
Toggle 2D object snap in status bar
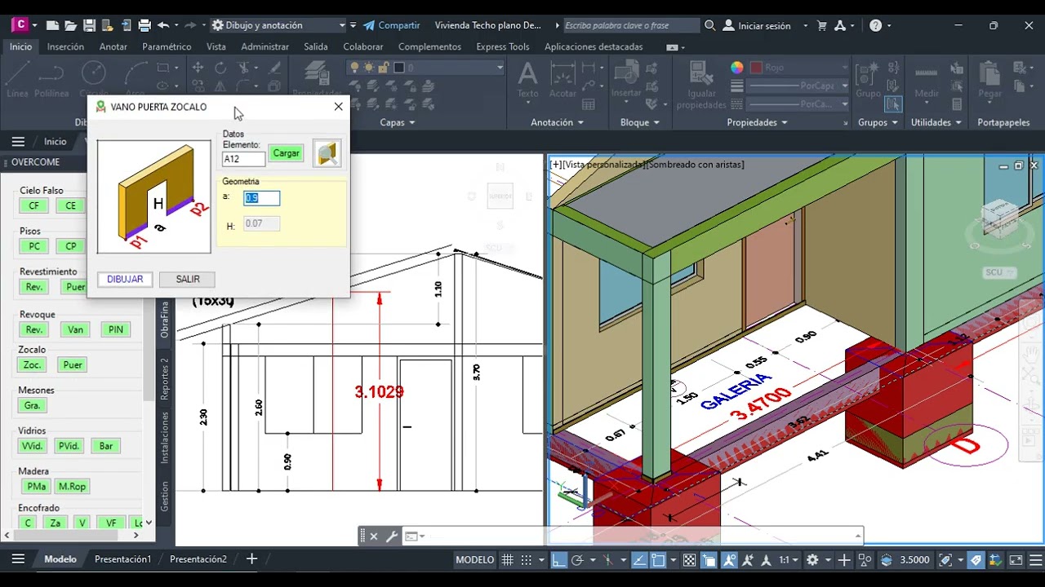(x=658, y=560)
